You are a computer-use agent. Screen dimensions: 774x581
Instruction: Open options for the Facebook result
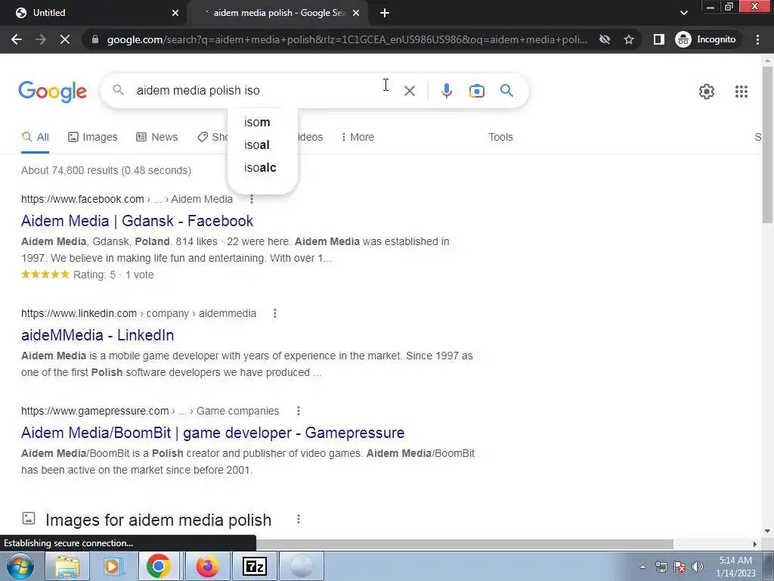(251, 199)
